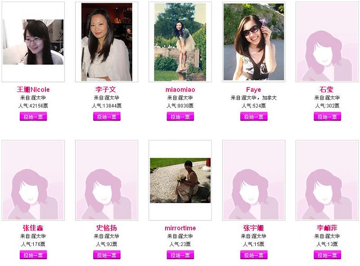Vote for Faye using the pink button
360x266 pixels.
click(x=254, y=116)
